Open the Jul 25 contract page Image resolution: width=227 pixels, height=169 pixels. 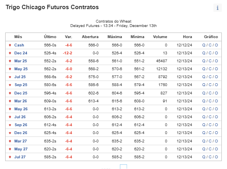(x=20, y=77)
